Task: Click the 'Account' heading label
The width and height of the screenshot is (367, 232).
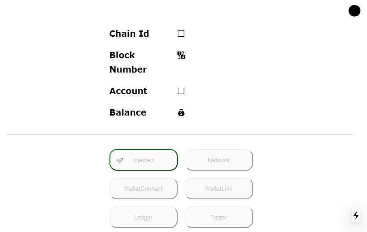Action: [128, 91]
